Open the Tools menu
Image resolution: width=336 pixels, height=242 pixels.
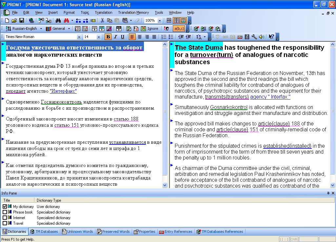click(x=159, y=12)
